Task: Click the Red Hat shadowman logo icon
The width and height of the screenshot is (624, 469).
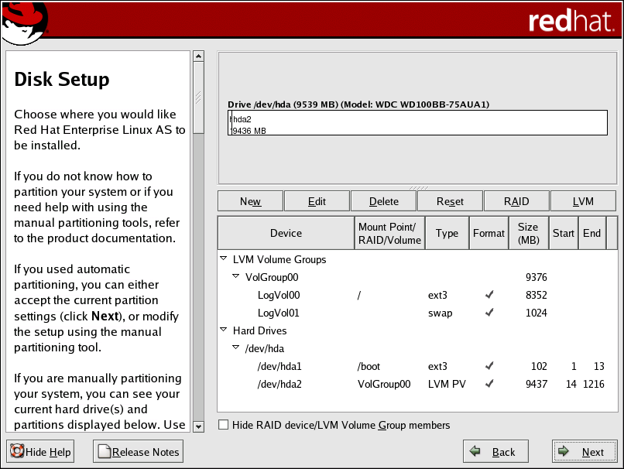Action: pos(25,22)
